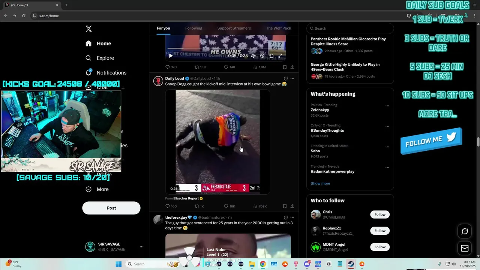Screen dimensions: 480x270
Task: Switch to Support Streamers tab
Action: pos(234,28)
